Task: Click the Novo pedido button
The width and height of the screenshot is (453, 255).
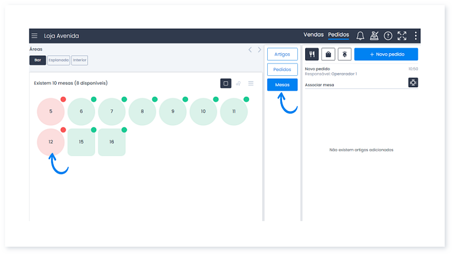Action: [386, 54]
